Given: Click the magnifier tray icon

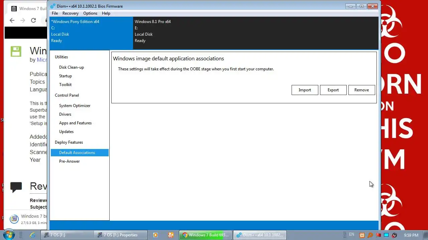Looking at the screenshot, I should click(370, 235).
